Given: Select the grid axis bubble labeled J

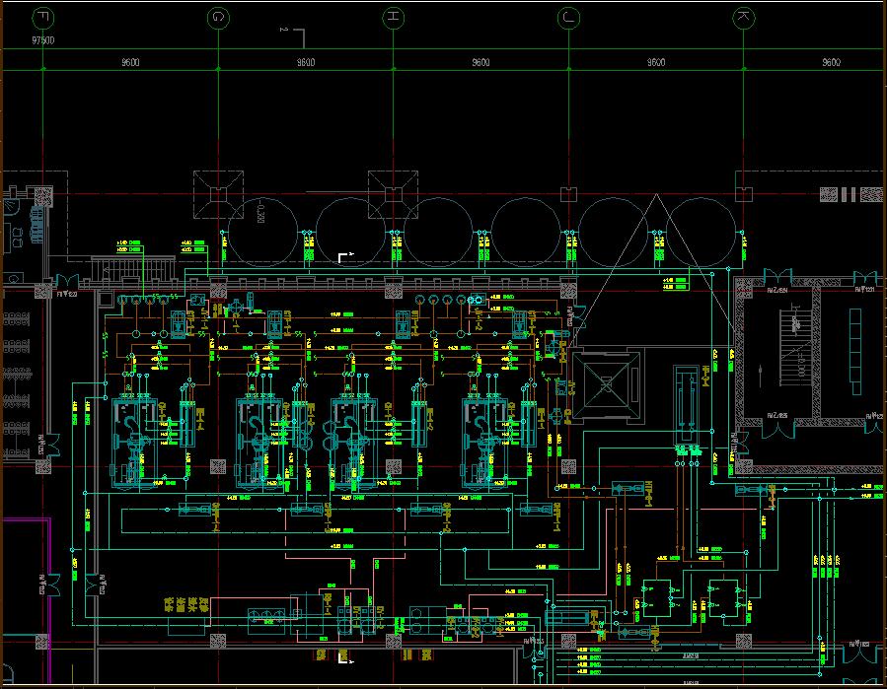Looking at the screenshot, I should [568, 18].
